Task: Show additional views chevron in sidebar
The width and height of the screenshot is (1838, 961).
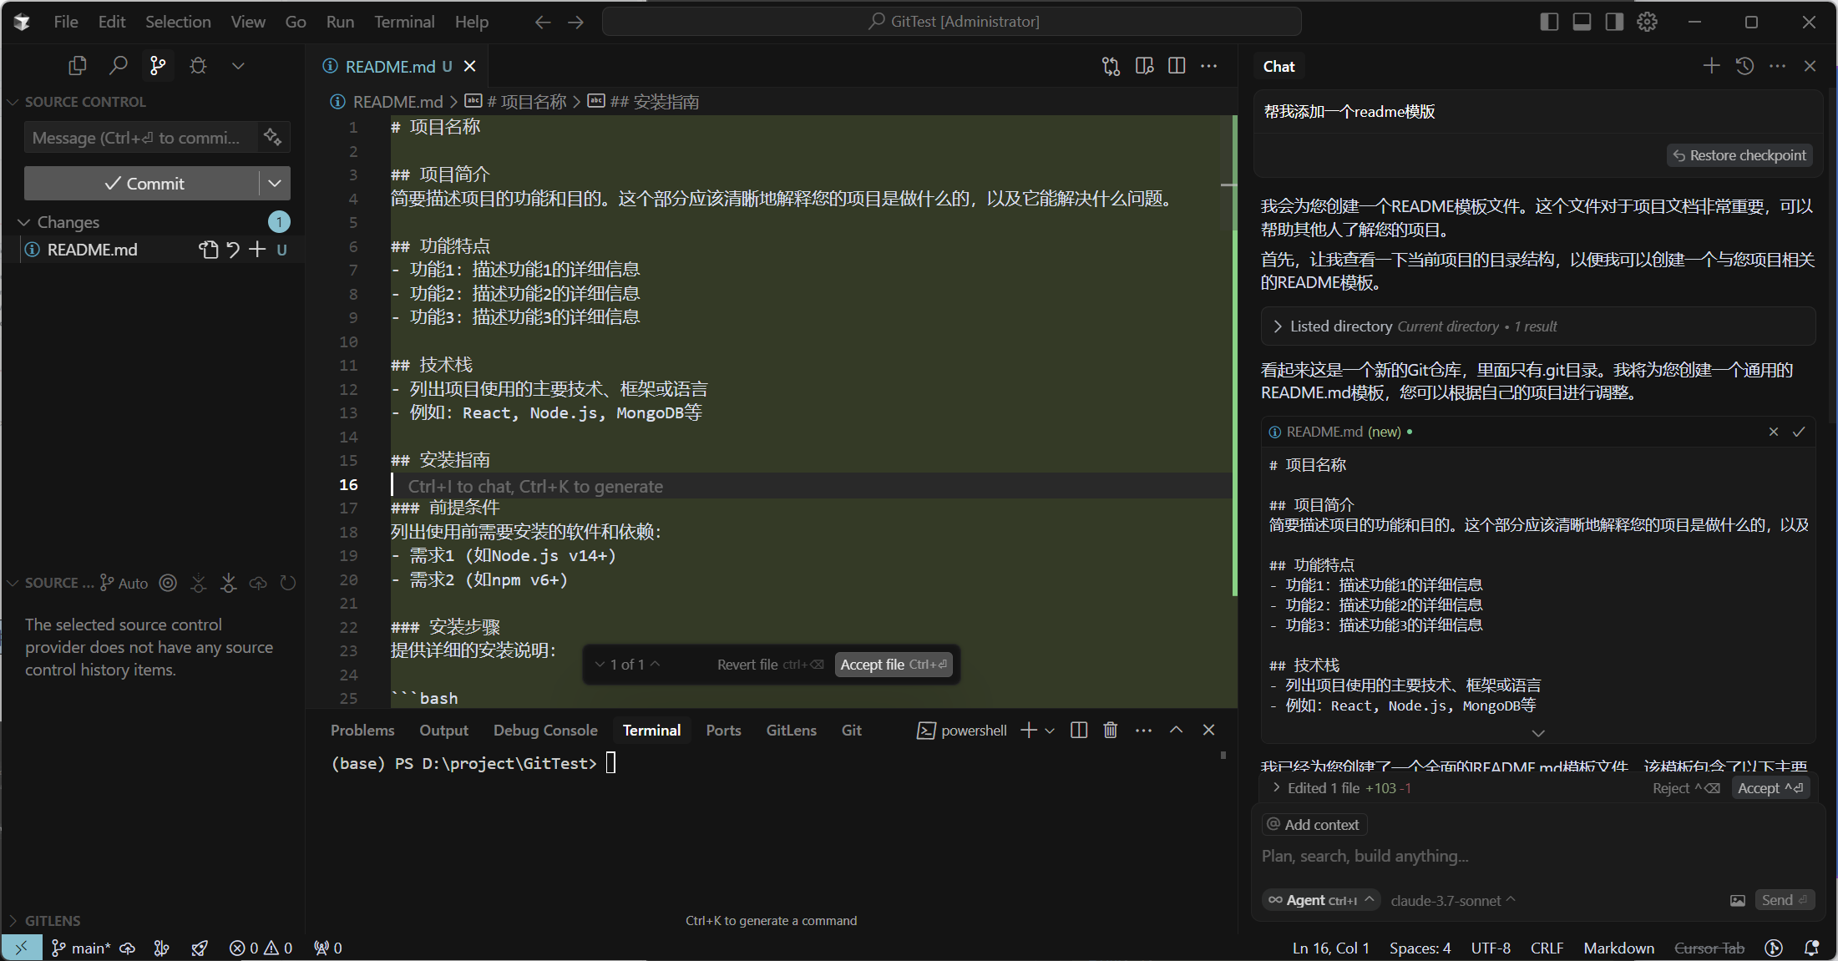Action: (238, 66)
